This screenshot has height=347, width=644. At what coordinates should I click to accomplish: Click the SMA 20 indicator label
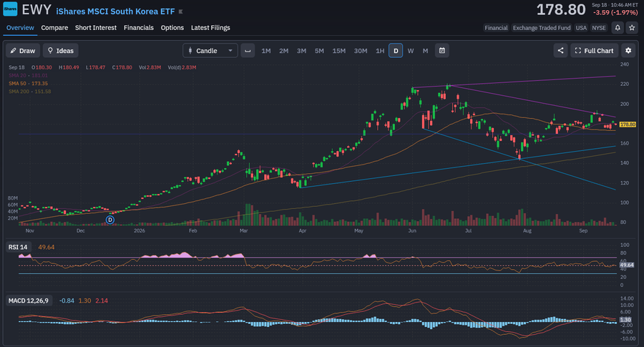click(28, 76)
